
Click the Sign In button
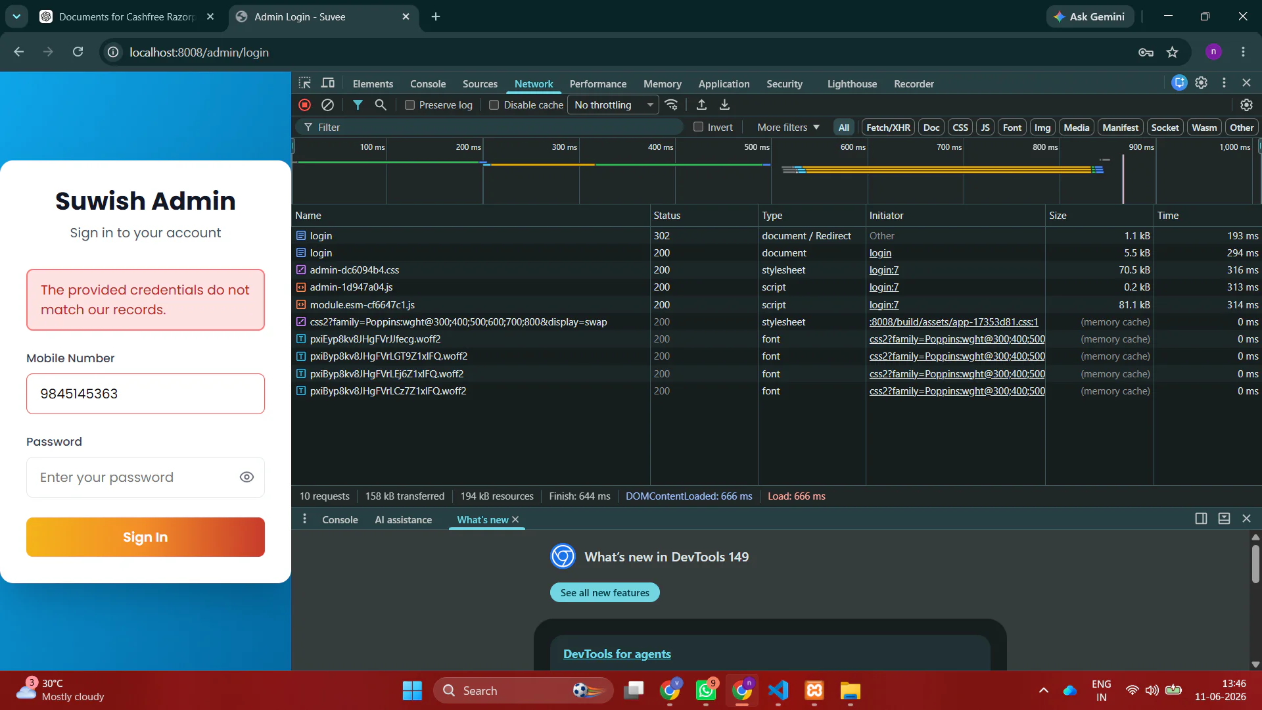(145, 537)
